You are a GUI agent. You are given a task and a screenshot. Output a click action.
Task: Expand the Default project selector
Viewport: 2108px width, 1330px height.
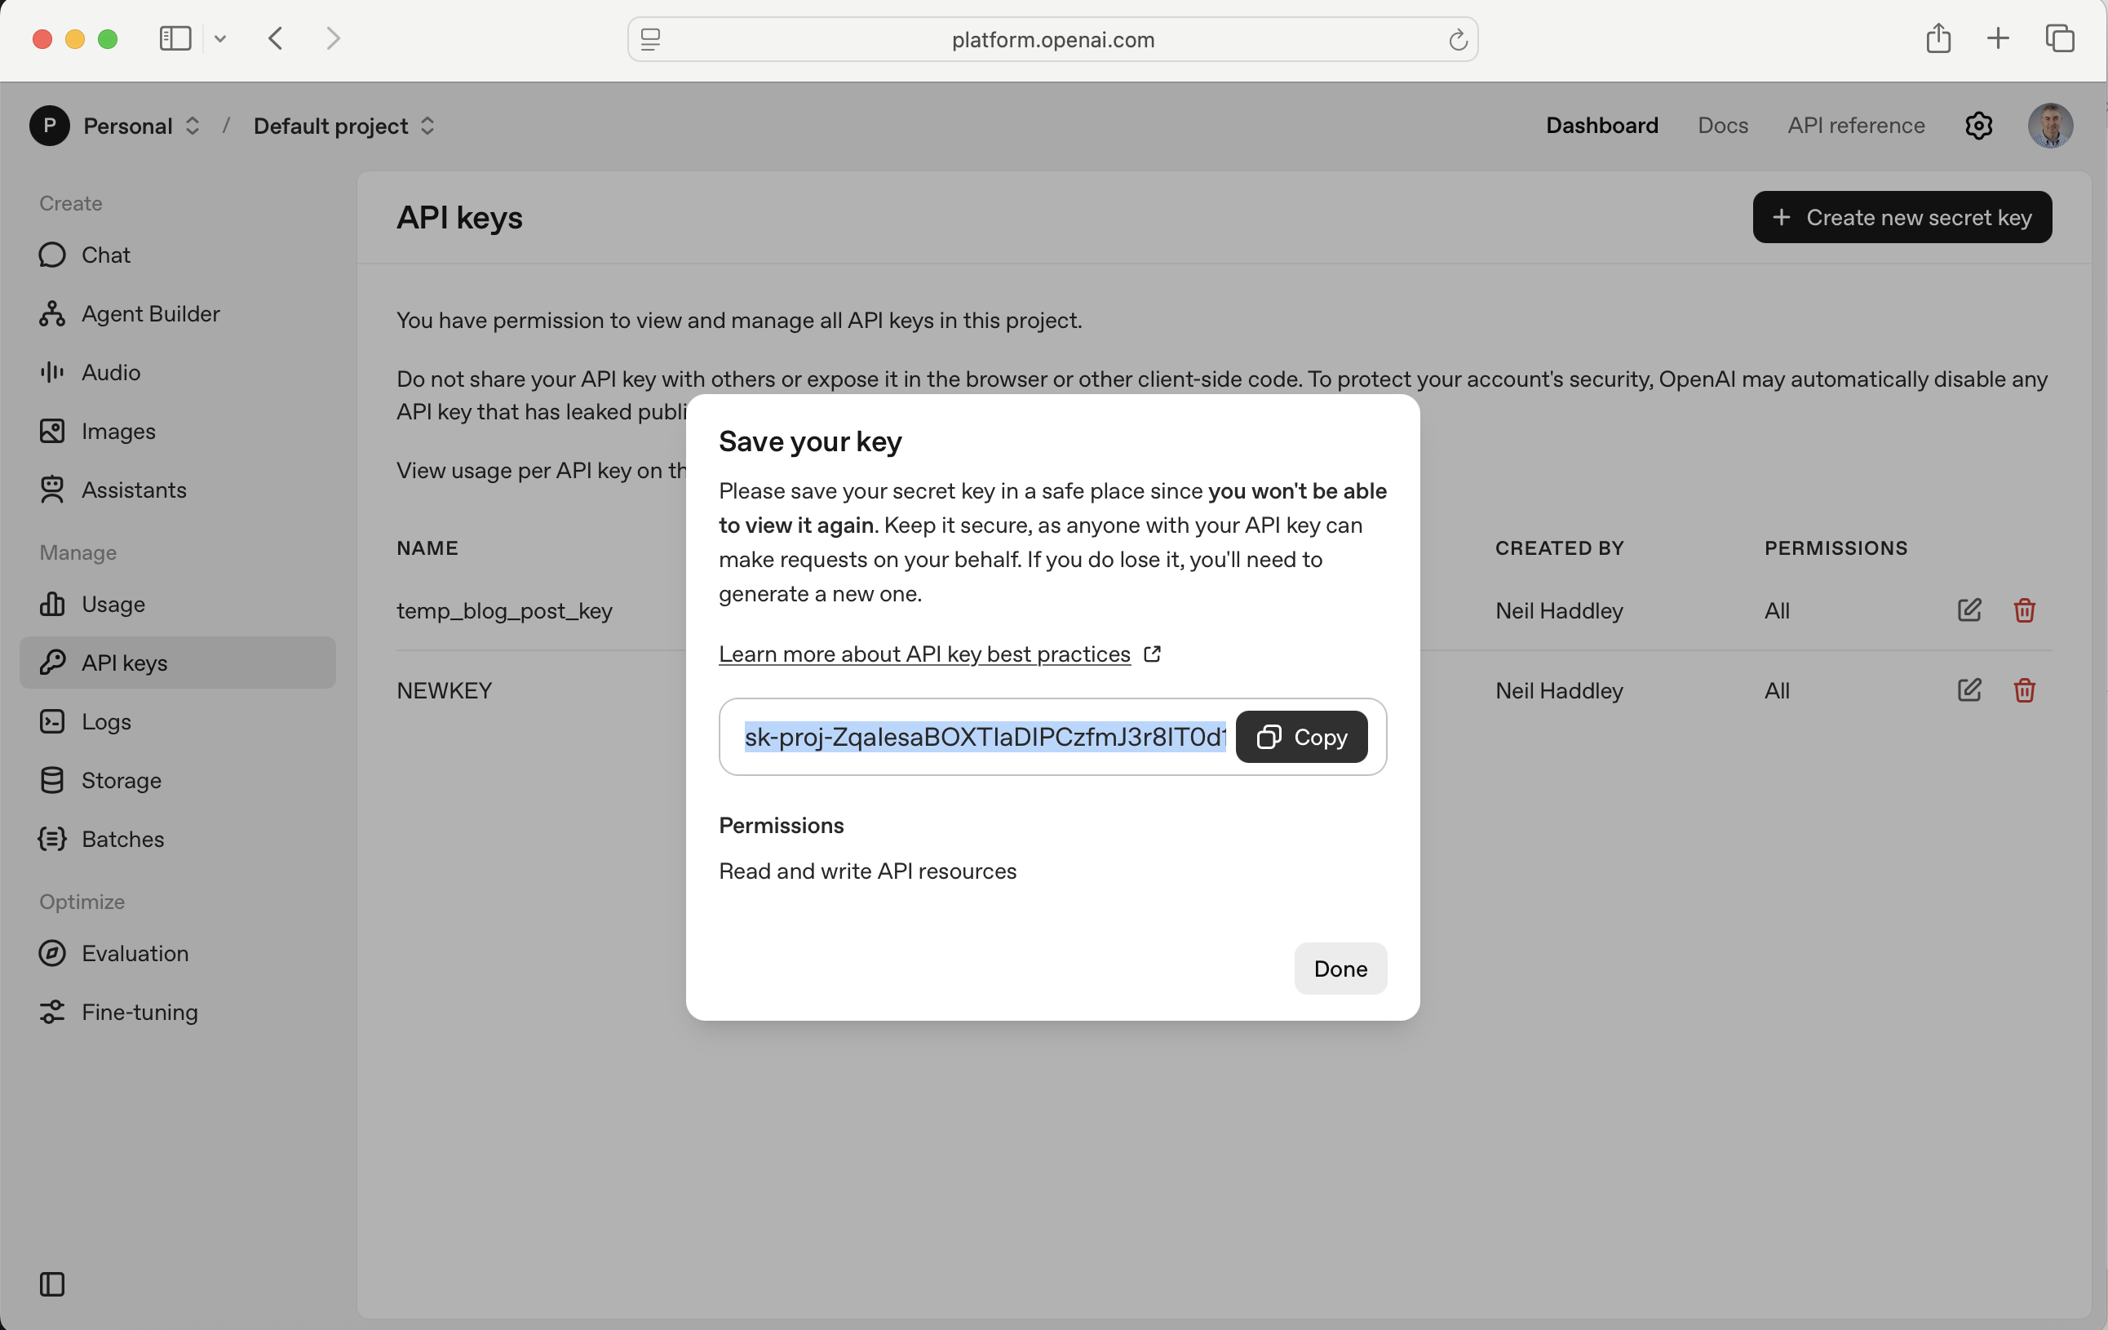pyautogui.click(x=343, y=125)
